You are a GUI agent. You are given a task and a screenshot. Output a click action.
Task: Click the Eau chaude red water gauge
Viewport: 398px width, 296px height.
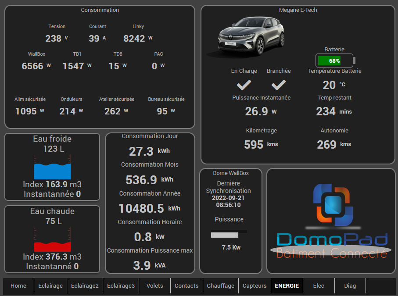[52, 240]
